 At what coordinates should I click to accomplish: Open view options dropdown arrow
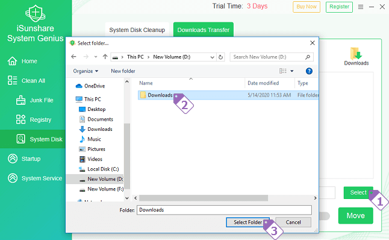pos(292,71)
